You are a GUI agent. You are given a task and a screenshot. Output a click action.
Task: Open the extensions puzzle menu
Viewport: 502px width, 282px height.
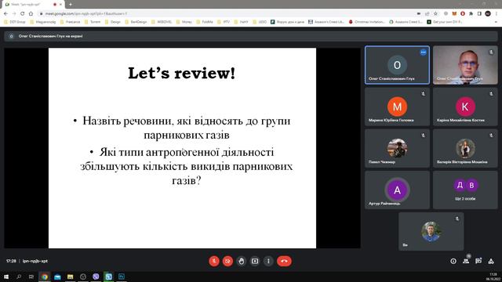click(x=471, y=14)
